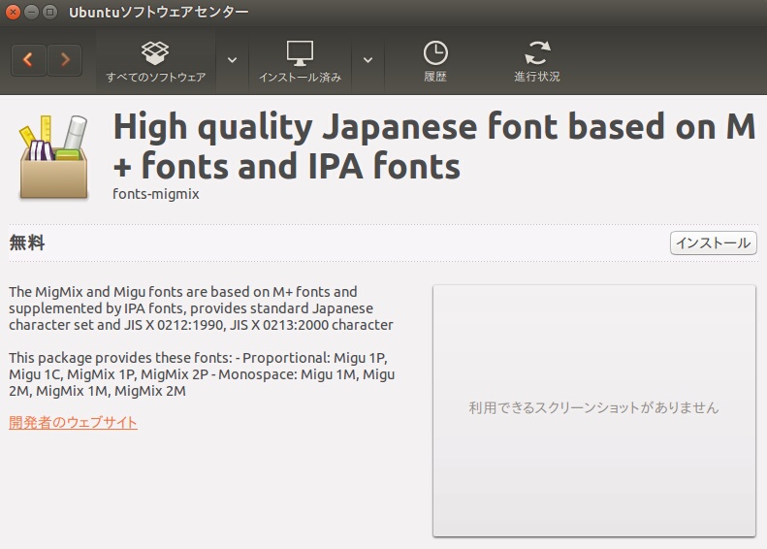This screenshot has height=549, width=767.
Task: Click the fonts-migmix package icon
Action: point(53,157)
